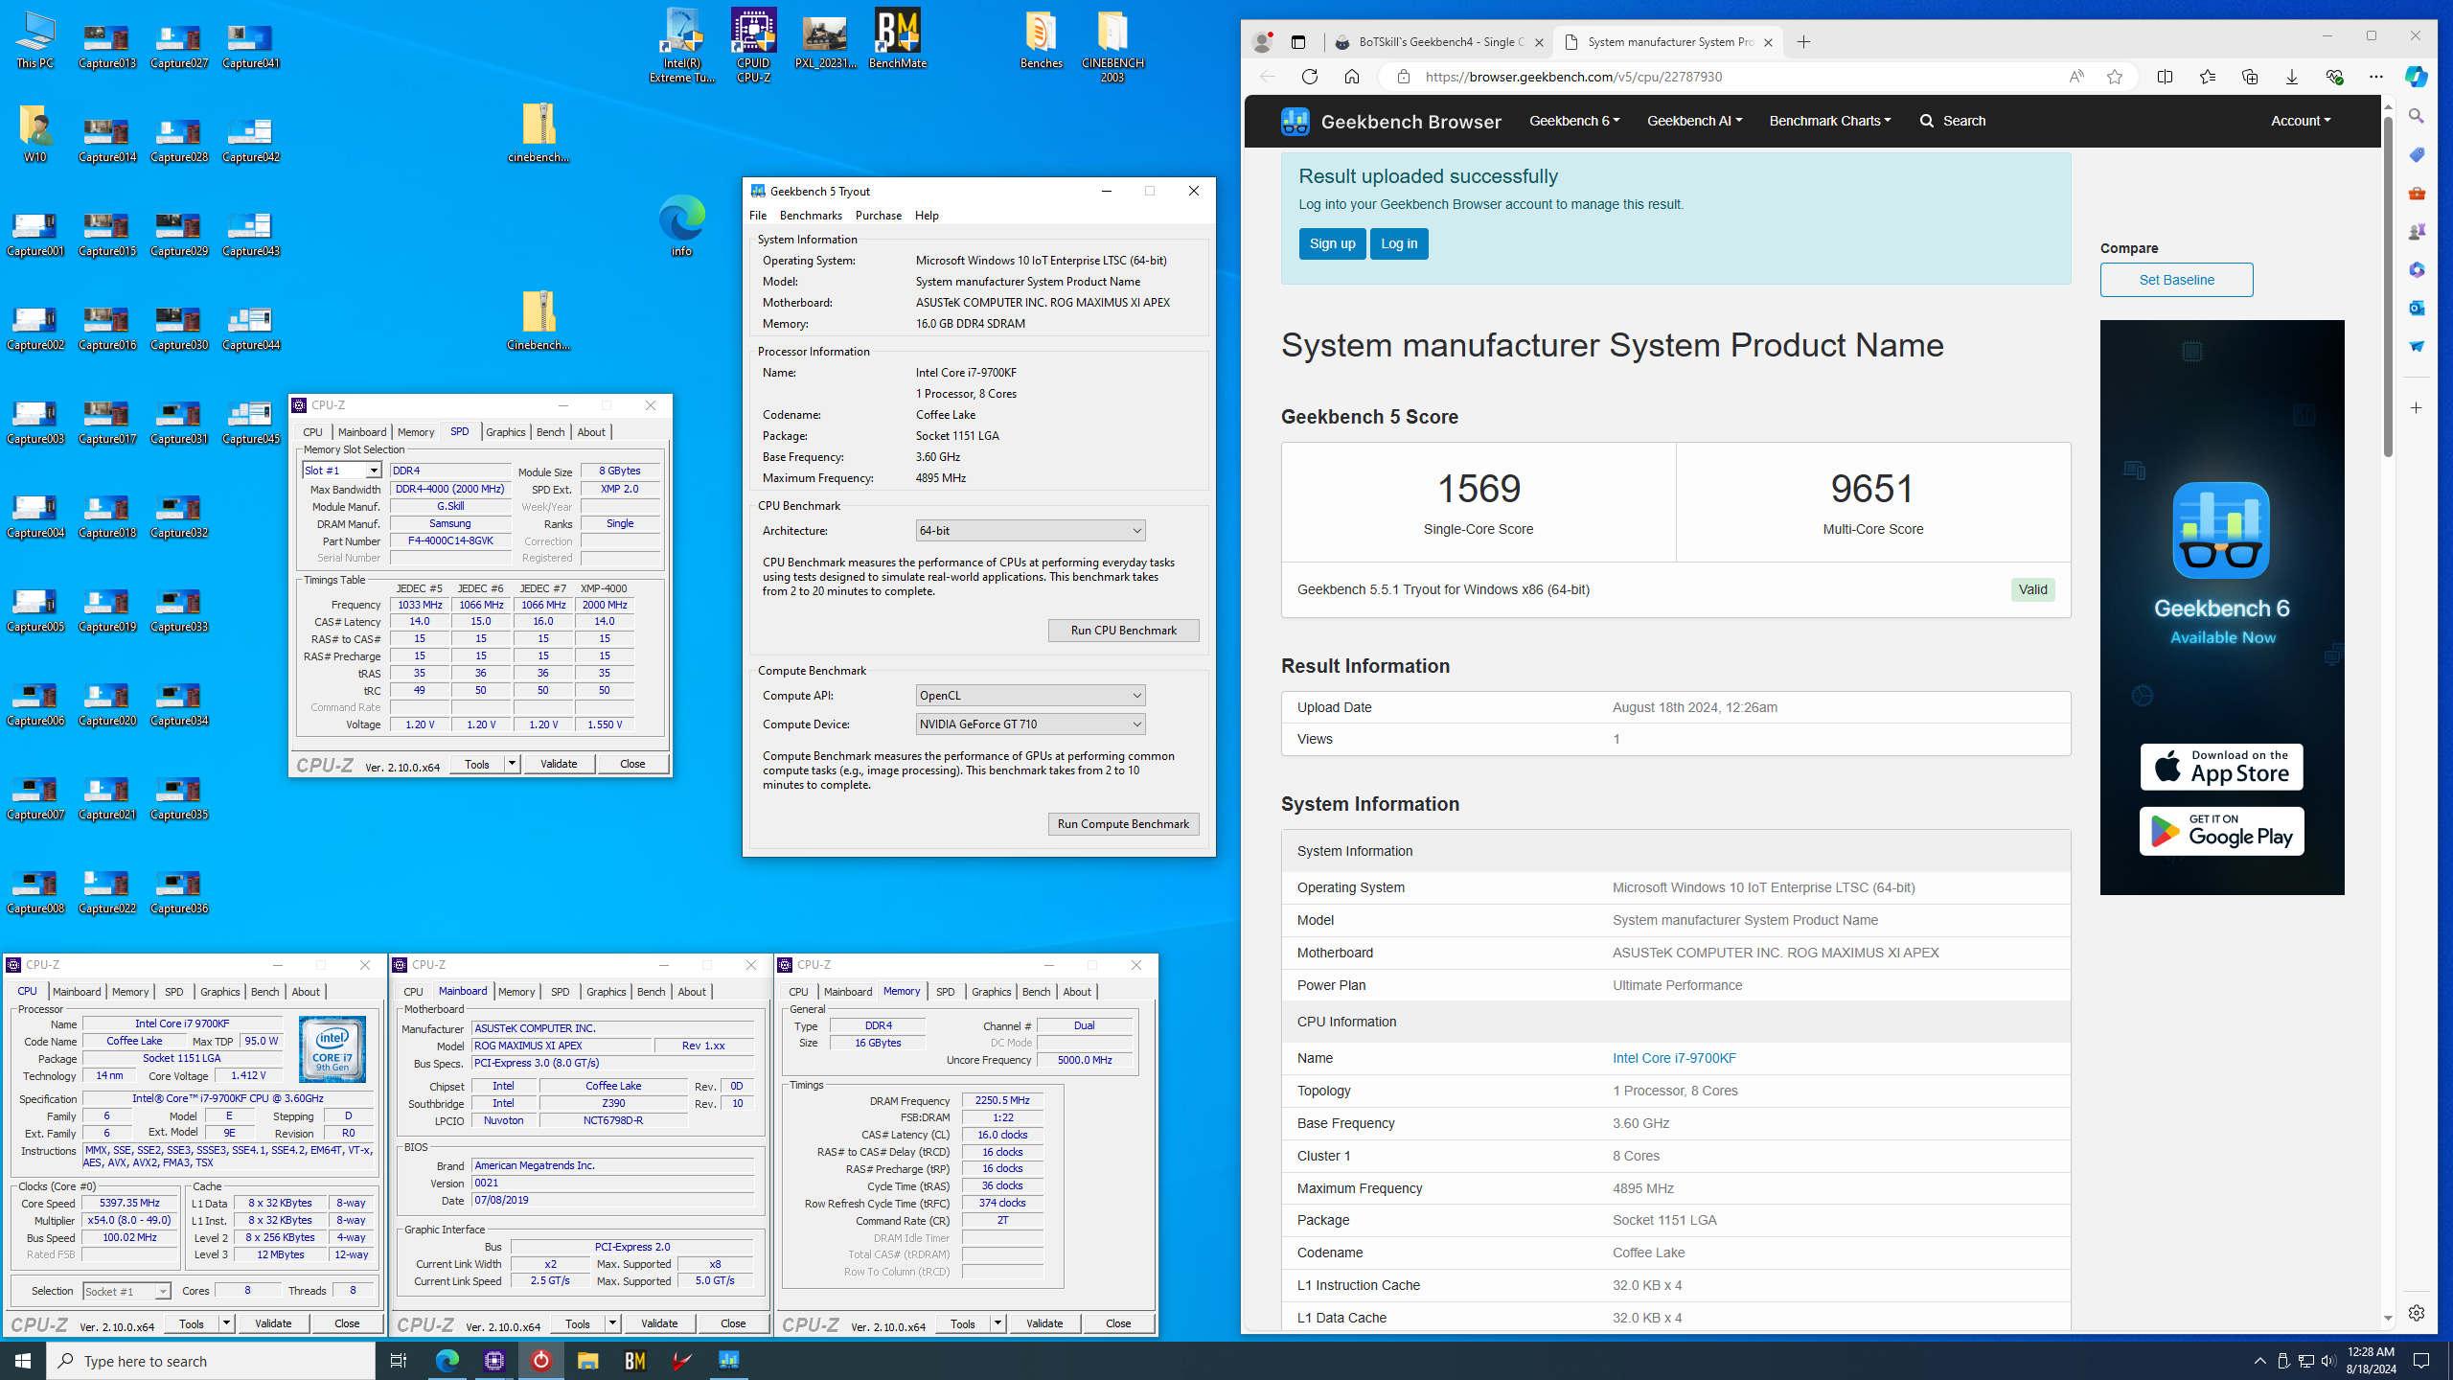Click Run Compute Benchmark button
The height and width of the screenshot is (1380, 2453).
[x=1123, y=824]
